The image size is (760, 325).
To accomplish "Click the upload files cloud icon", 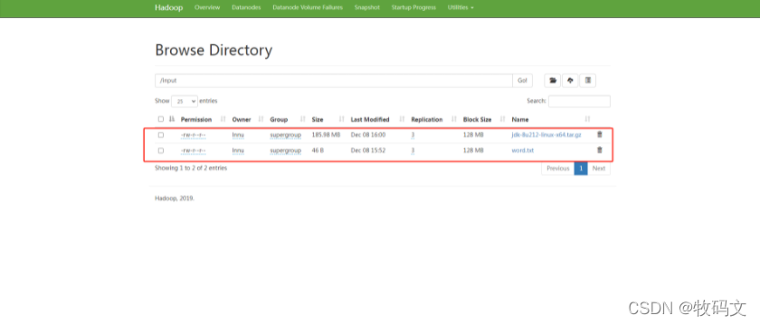I will coord(570,80).
